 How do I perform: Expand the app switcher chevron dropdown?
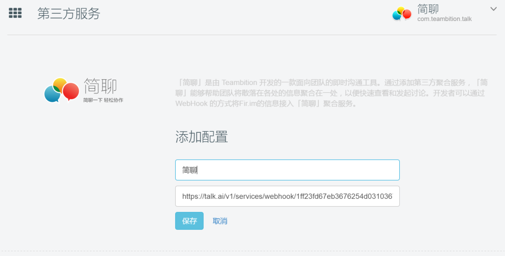pyautogui.click(x=493, y=9)
